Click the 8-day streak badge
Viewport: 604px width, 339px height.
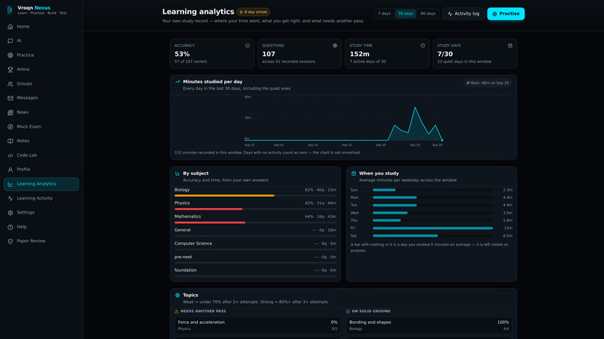tap(253, 12)
